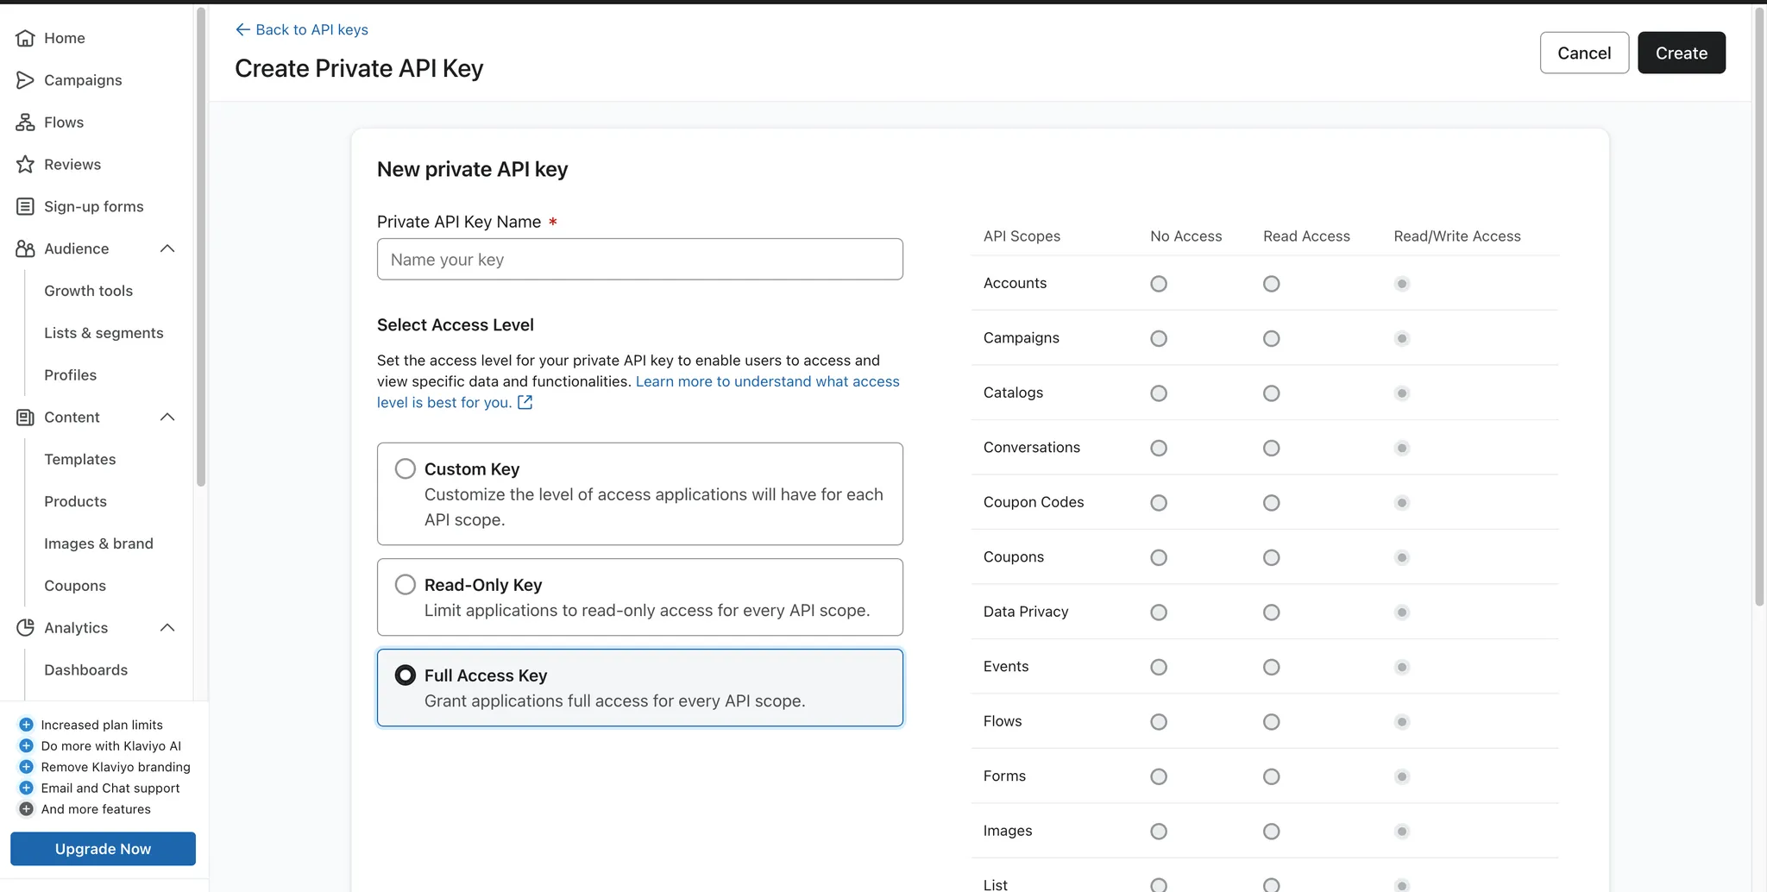
Task: Open Images & brand
Action: pyautogui.click(x=98, y=543)
